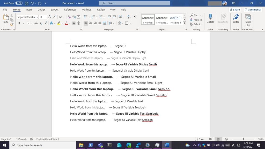Image resolution: width=265 pixels, height=149 pixels.
Task: Toggle show paragraph marks
Action: point(135,17)
